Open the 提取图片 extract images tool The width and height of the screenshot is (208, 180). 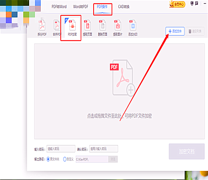118,28
